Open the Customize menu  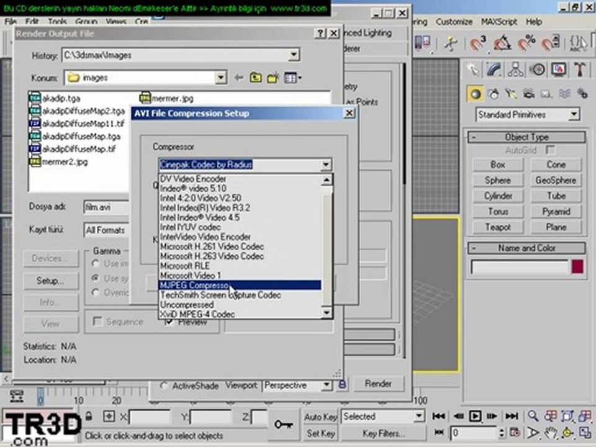[x=454, y=22]
